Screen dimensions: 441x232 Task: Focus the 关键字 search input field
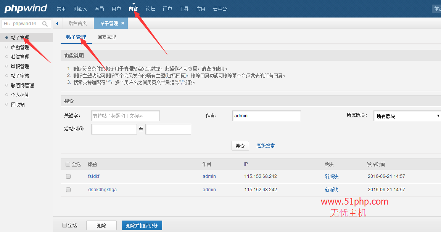(126, 116)
